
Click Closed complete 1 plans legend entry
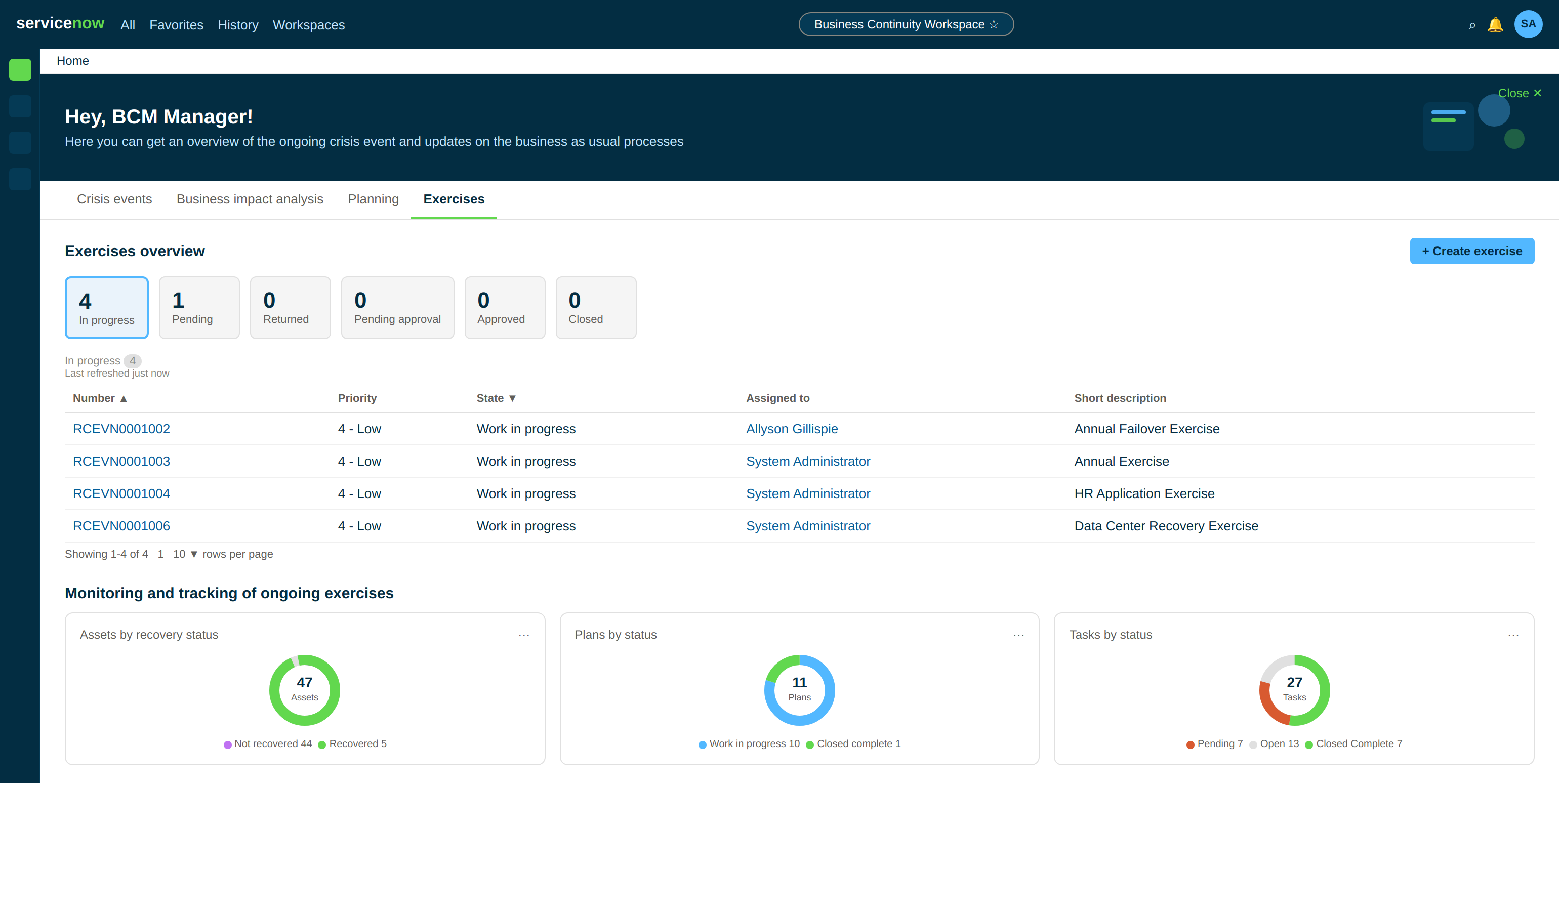854,744
